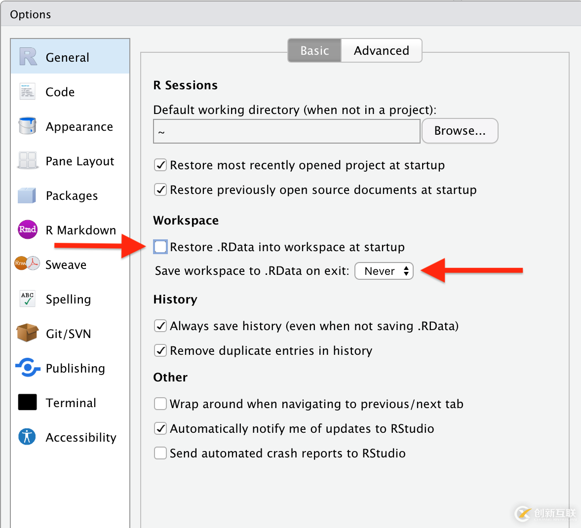Viewport: 581px width, 528px height.
Task: Click the Accessibility icon in sidebar
Action: point(27,437)
